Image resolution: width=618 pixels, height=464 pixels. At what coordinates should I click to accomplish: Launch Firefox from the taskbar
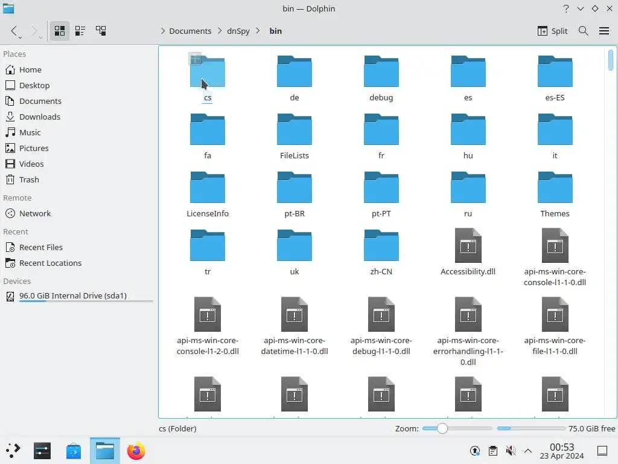136,451
